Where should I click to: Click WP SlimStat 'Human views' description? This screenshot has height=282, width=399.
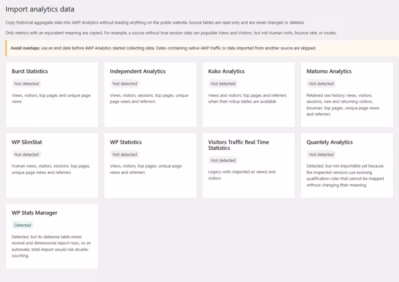click(51, 169)
